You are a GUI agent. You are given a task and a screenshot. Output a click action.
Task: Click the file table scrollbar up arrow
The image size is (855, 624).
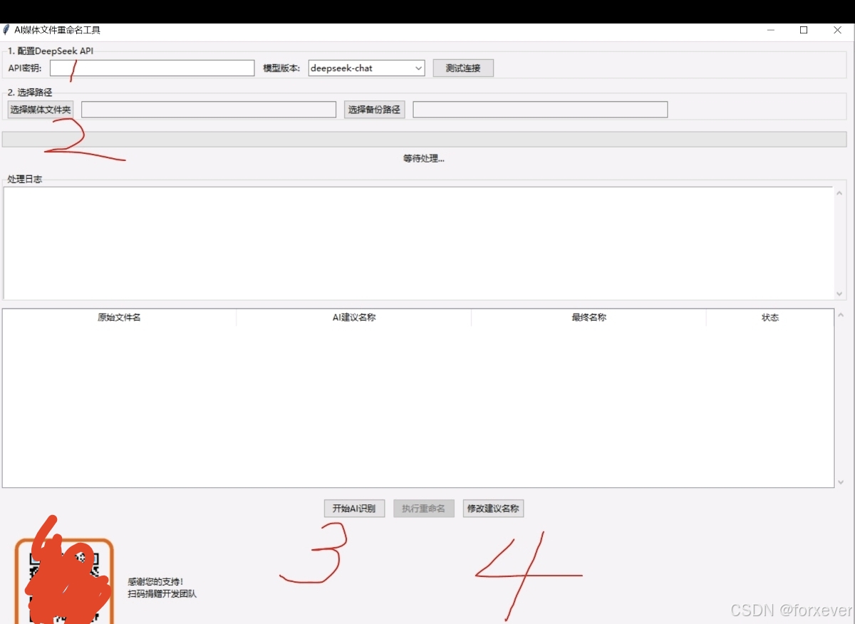(841, 314)
